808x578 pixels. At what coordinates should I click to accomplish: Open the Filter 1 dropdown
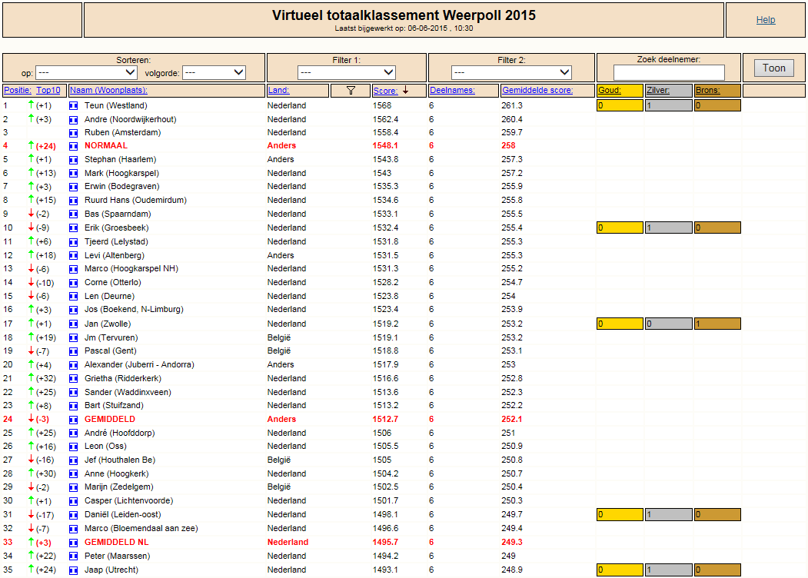pos(346,73)
